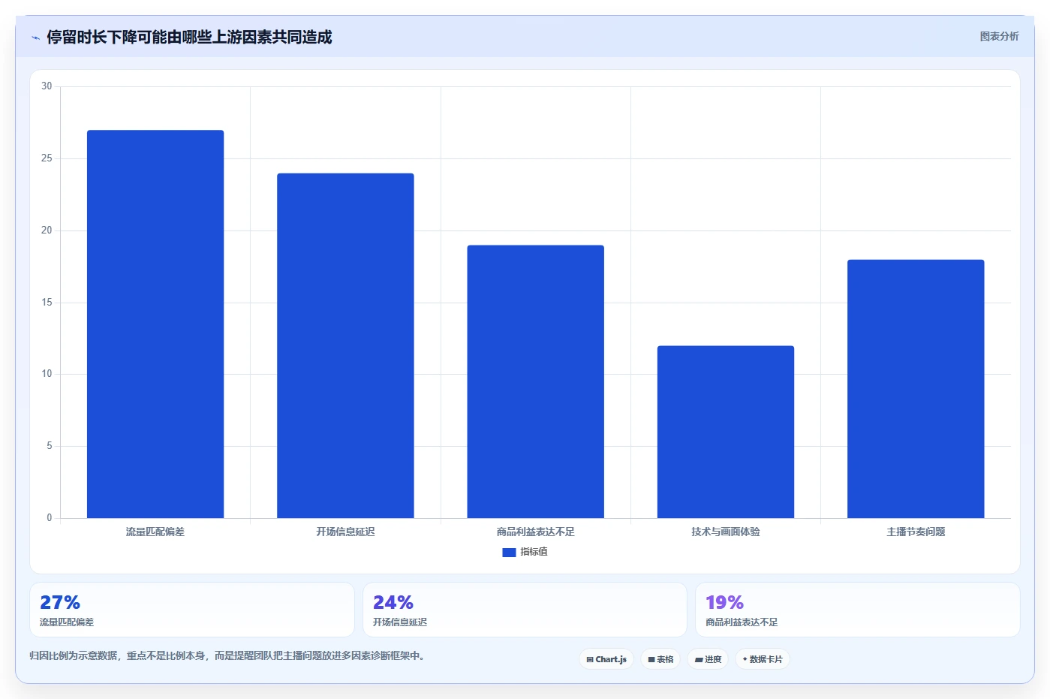Select the 开场信息延迟 bar in chart
The image size is (1050, 699).
tap(345, 345)
